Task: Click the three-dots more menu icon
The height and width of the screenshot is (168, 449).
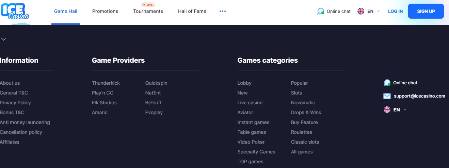Action: tap(223, 11)
